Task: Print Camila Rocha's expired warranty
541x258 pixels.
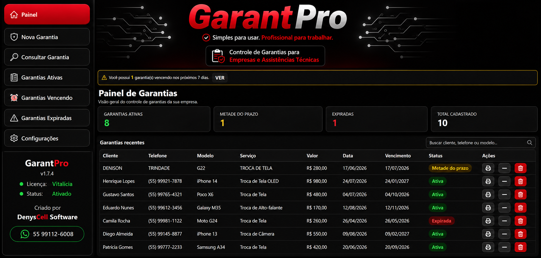Action: click(488, 221)
